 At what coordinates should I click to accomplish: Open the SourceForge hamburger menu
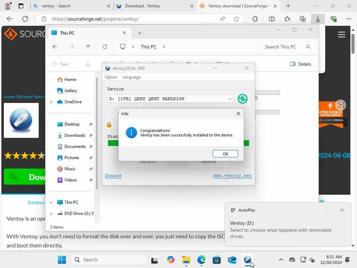coord(342,35)
